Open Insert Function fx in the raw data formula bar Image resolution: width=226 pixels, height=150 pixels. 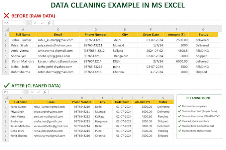coord(49,23)
